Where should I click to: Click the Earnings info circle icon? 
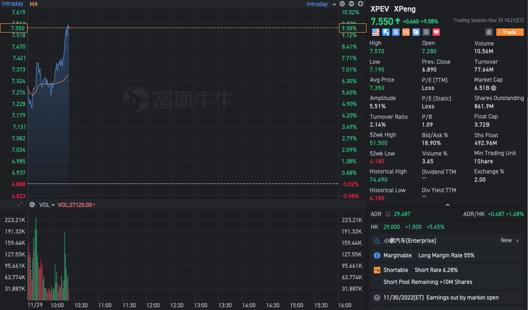(x=377, y=298)
